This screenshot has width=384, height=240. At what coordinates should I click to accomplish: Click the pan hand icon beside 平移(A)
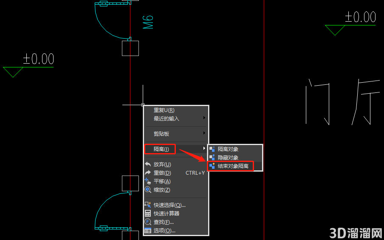coord(148,181)
